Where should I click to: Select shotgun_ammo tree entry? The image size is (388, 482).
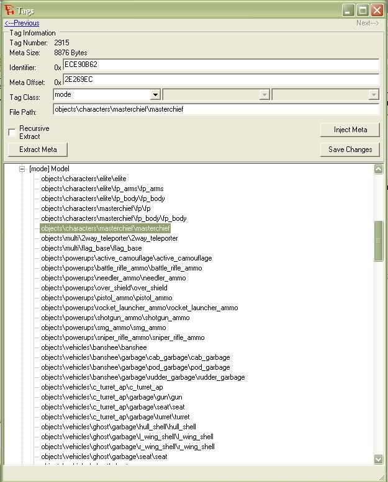point(115,318)
